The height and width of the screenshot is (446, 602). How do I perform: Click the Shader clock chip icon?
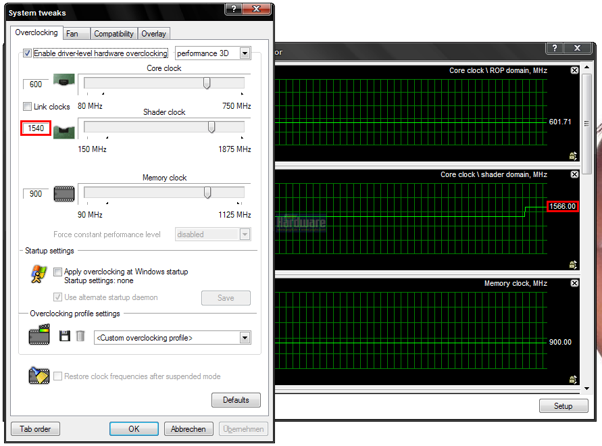(64, 132)
